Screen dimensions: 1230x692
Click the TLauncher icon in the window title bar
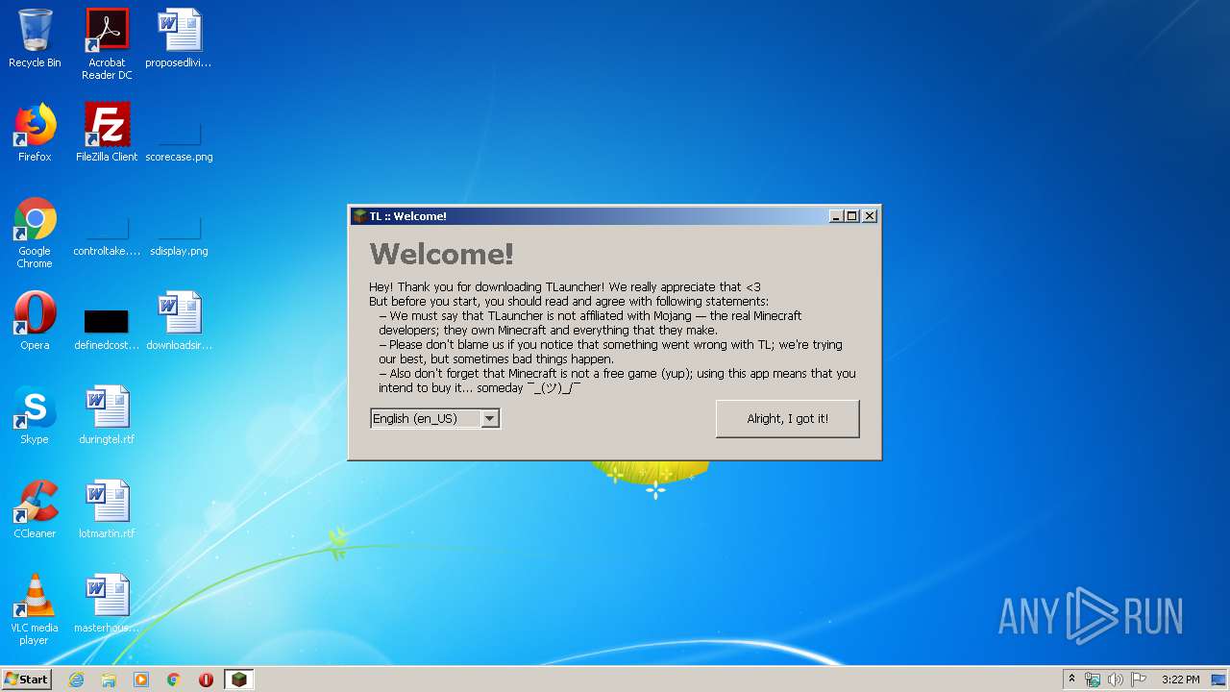pyautogui.click(x=360, y=216)
